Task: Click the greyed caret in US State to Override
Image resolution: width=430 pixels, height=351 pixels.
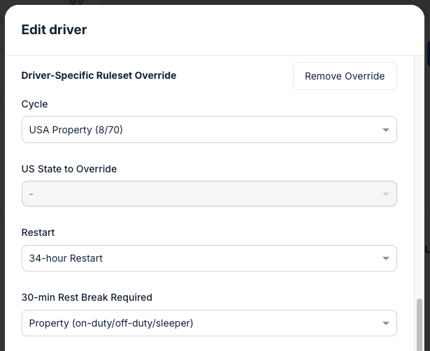Action: pyautogui.click(x=385, y=194)
